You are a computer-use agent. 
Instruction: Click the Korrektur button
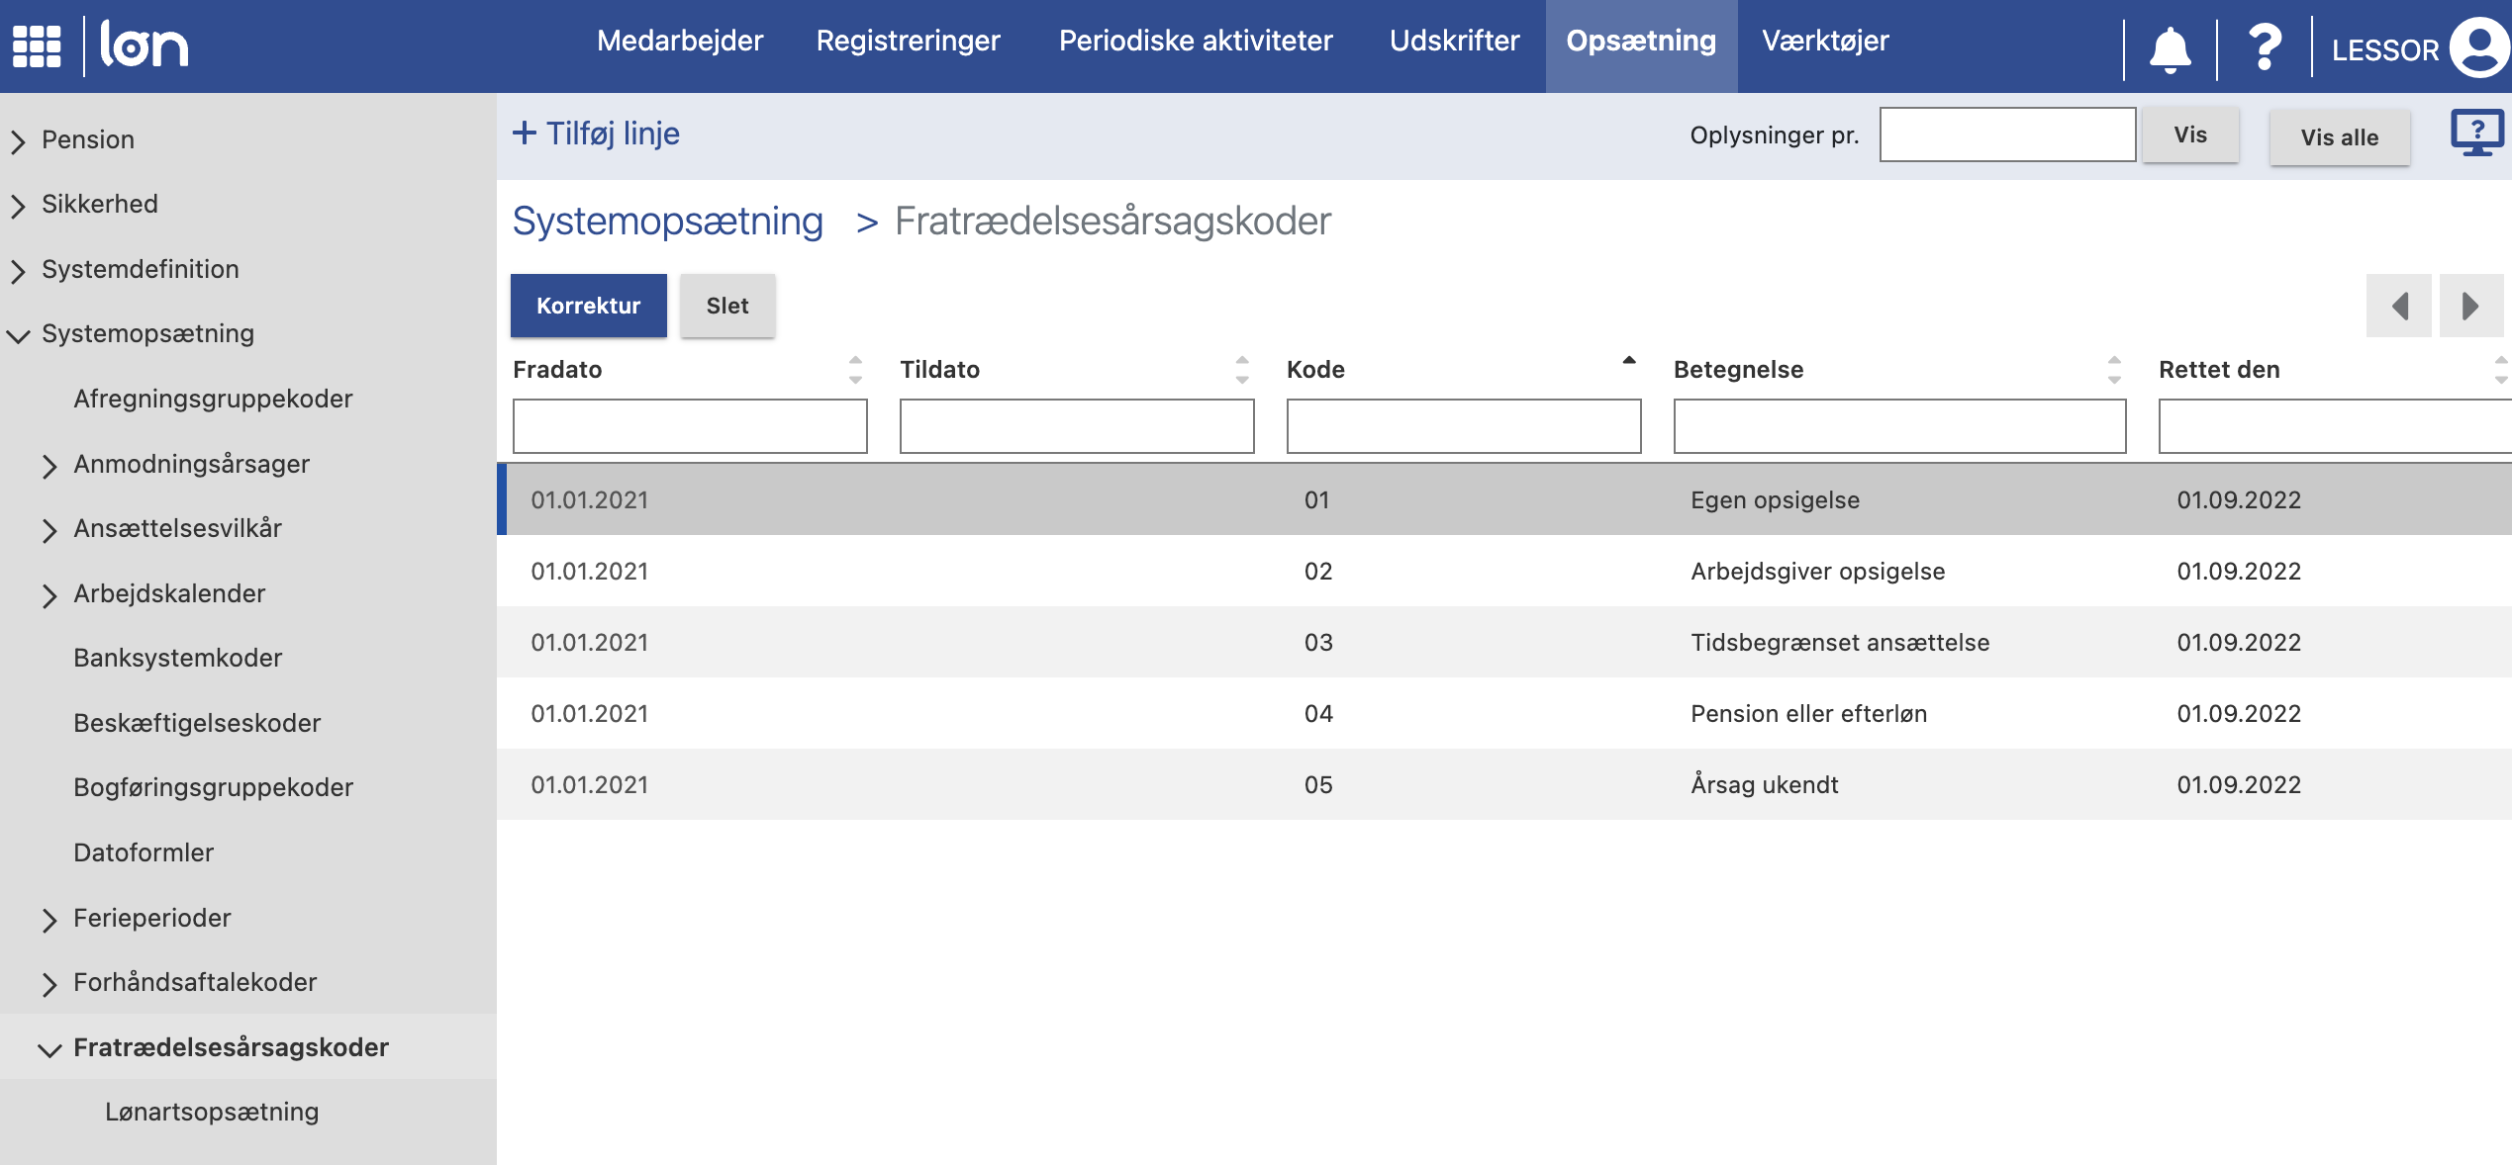click(x=588, y=306)
